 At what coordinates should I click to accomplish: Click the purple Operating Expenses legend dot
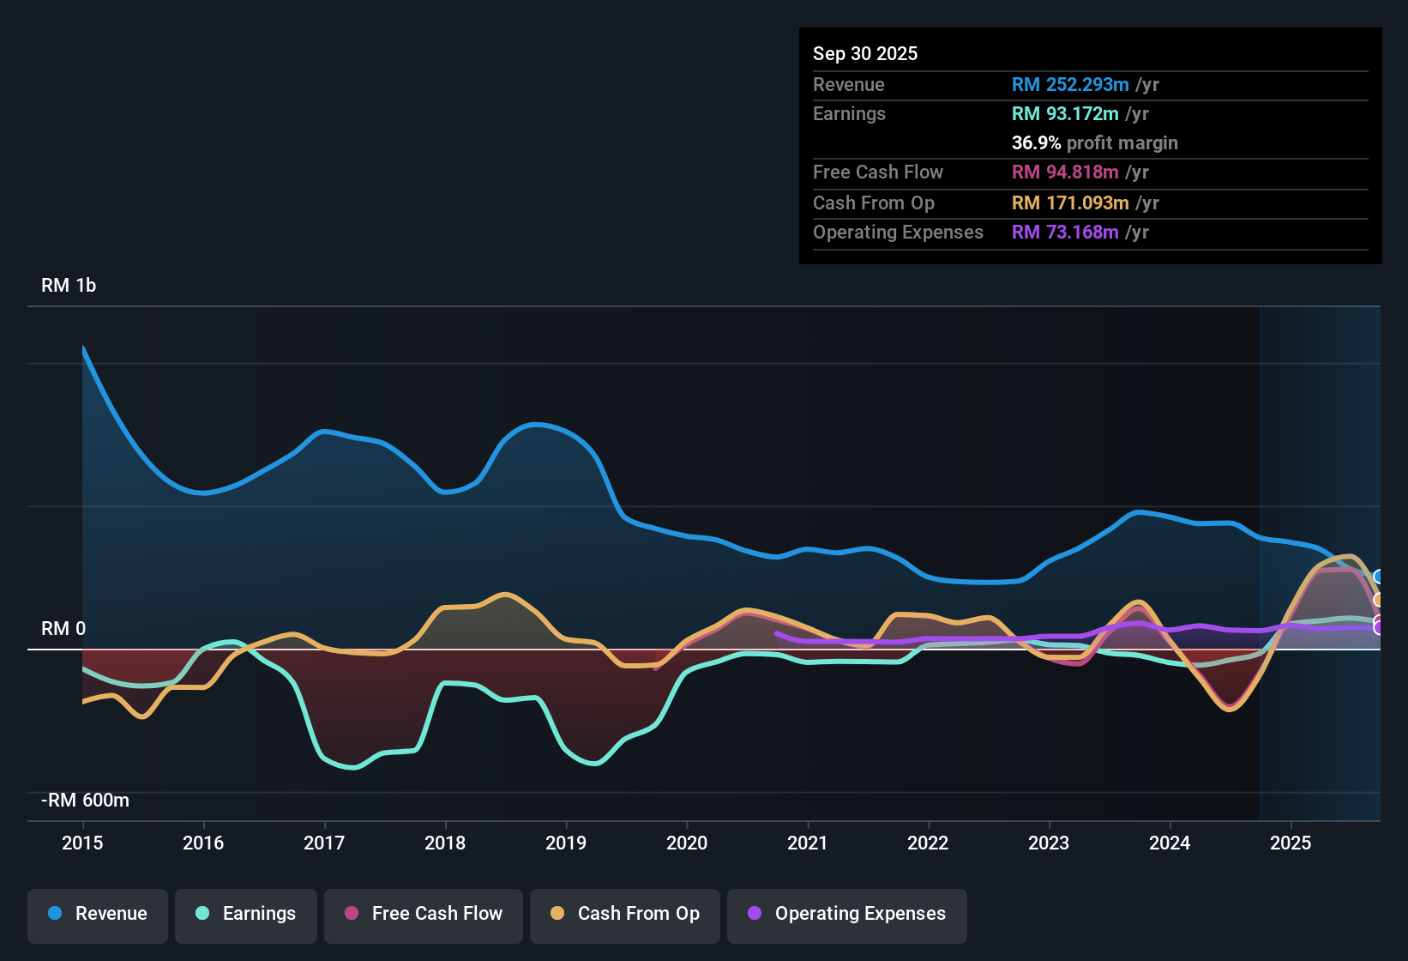(755, 914)
